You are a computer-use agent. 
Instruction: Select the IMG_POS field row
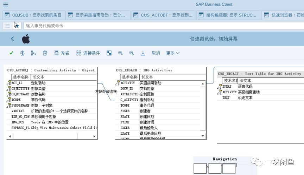point(52,122)
